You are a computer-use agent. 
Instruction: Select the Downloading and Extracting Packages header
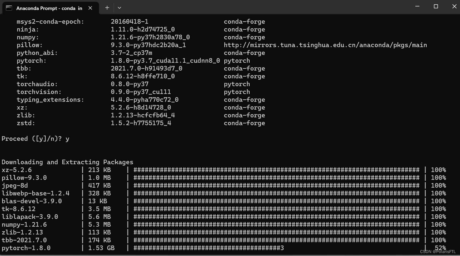[x=67, y=162]
